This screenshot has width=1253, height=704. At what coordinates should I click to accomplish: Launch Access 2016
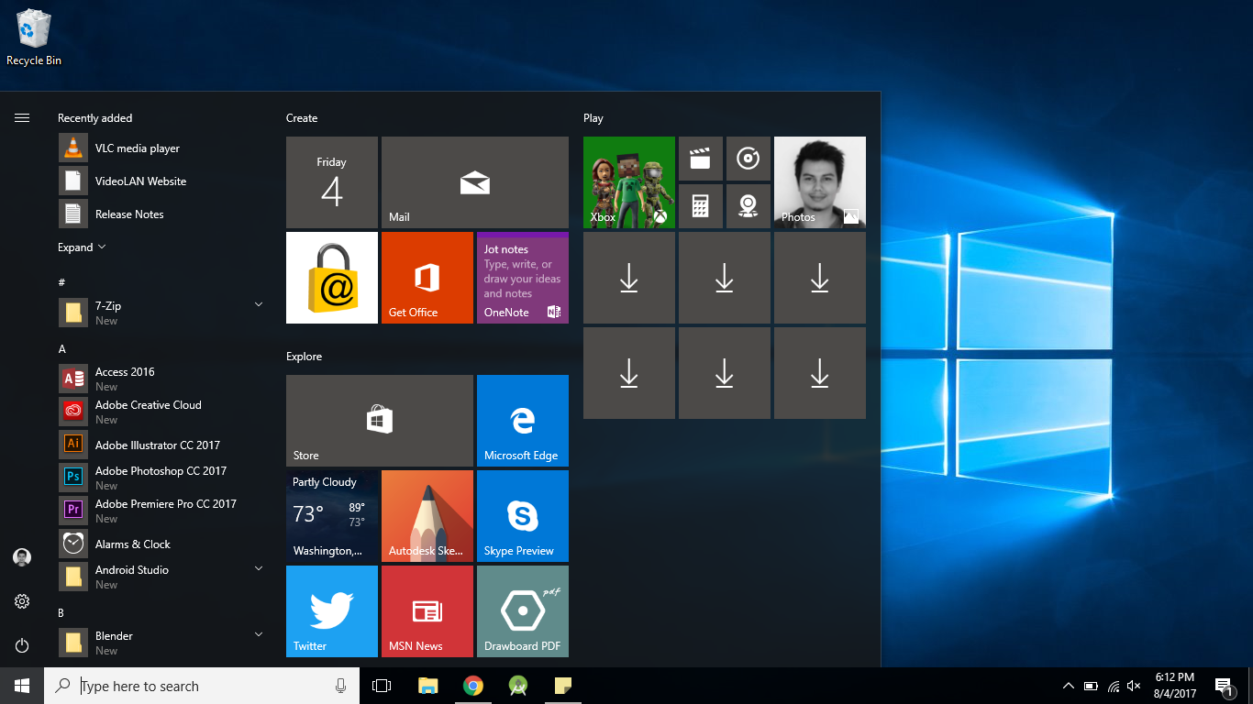click(161, 379)
